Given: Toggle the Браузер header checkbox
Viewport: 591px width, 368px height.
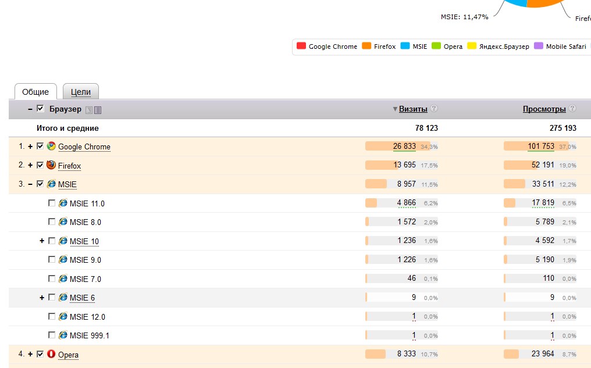Looking at the screenshot, I should (40, 109).
